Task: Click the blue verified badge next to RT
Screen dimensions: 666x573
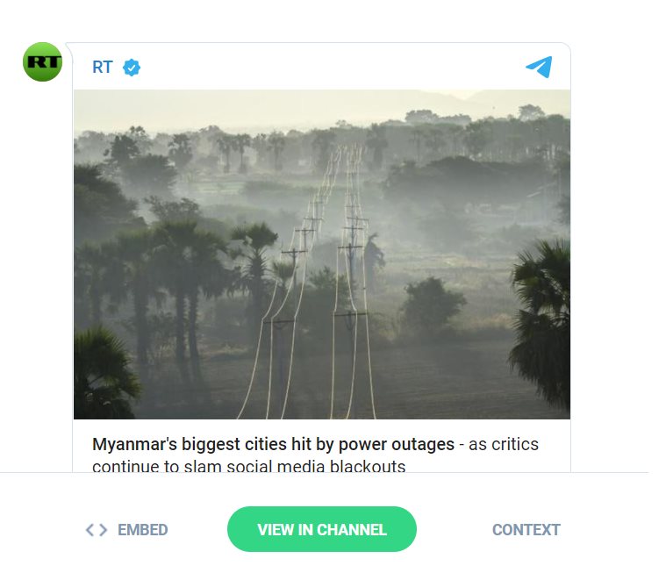Action: pos(132,68)
